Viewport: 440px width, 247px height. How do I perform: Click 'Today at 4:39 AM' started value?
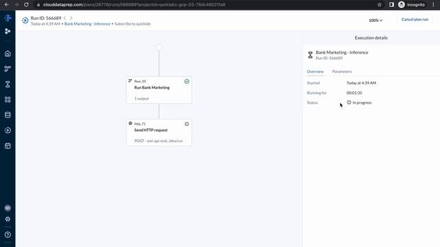tap(361, 83)
